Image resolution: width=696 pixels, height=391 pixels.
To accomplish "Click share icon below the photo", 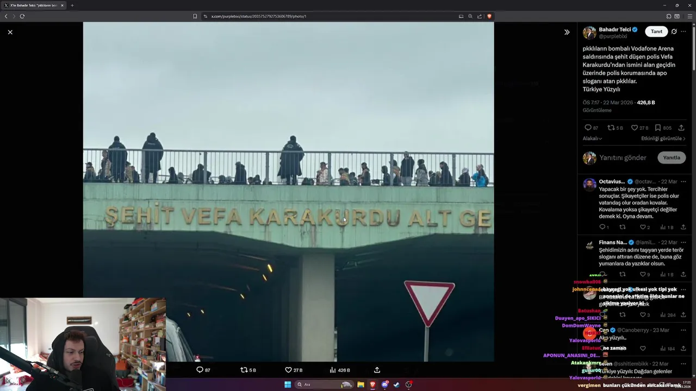I will click(377, 370).
